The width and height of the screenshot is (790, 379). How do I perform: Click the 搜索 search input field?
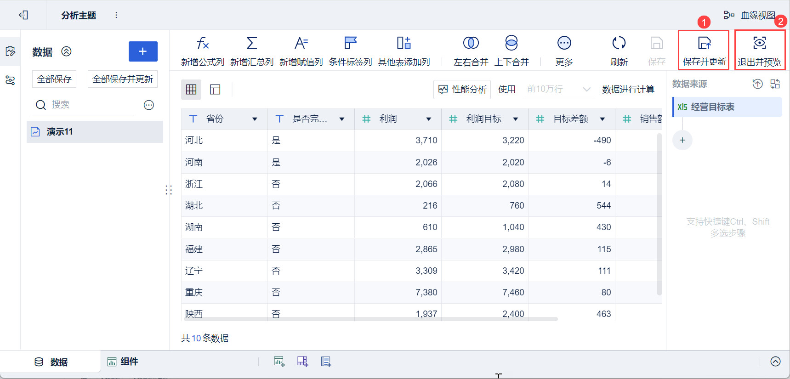click(x=90, y=105)
